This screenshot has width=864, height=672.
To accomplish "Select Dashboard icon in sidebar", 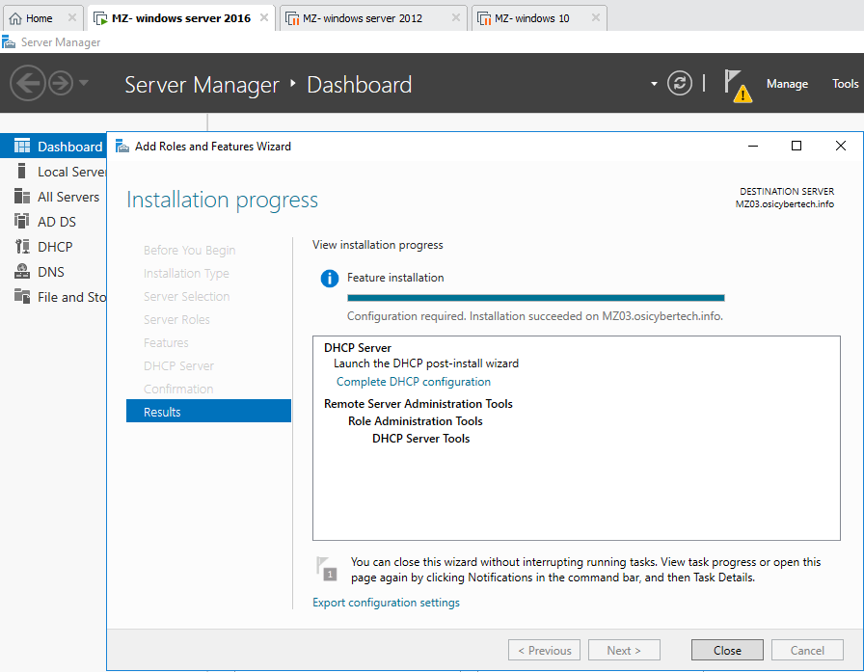I will point(22,146).
